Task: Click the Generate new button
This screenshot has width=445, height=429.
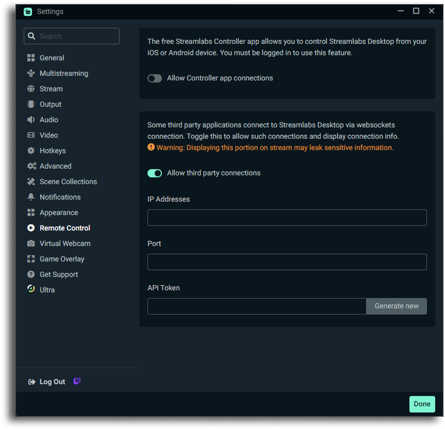Action: point(396,306)
